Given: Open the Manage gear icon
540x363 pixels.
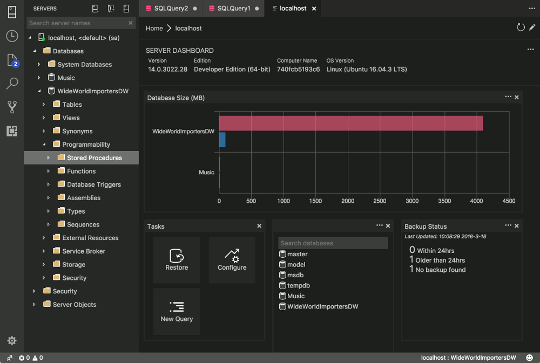Looking at the screenshot, I should pos(12,341).
